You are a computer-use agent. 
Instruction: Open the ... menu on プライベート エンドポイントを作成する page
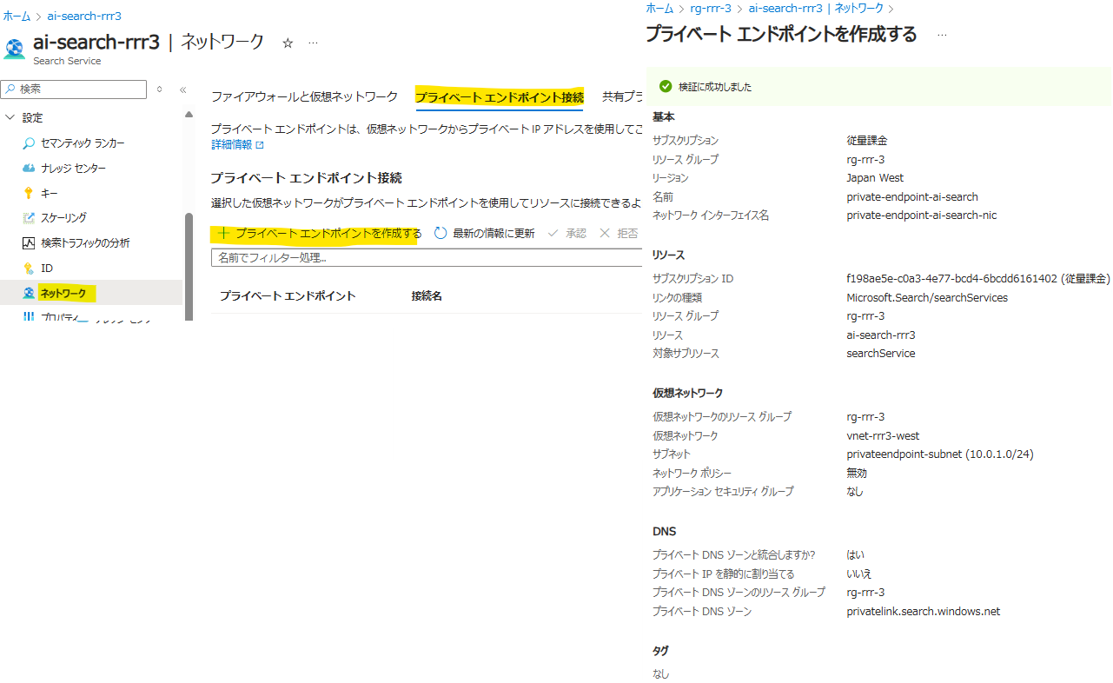(941, 35)
